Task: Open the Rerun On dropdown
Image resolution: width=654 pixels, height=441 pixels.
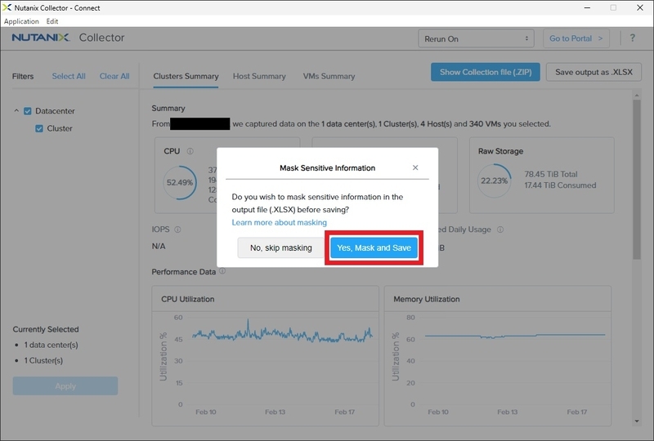Action: 476,38
